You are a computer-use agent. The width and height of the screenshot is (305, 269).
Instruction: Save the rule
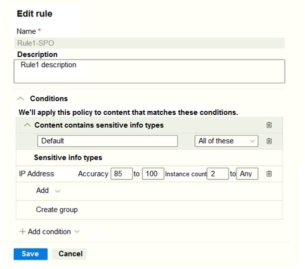coord(30,254)
